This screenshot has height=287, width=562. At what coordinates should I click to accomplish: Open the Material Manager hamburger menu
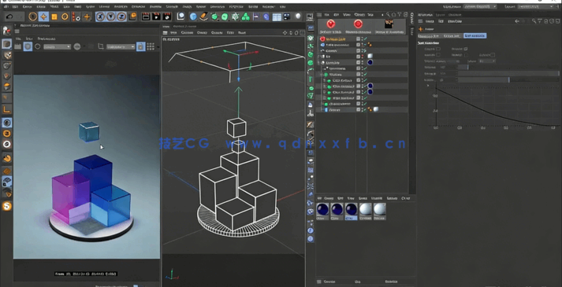[x=319, y=198]
